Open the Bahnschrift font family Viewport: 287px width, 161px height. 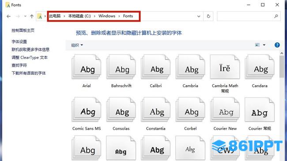(x=121, y=67)
